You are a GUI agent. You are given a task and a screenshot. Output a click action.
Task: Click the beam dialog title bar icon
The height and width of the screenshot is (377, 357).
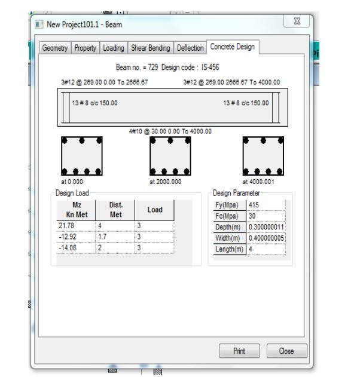point(39,24)
